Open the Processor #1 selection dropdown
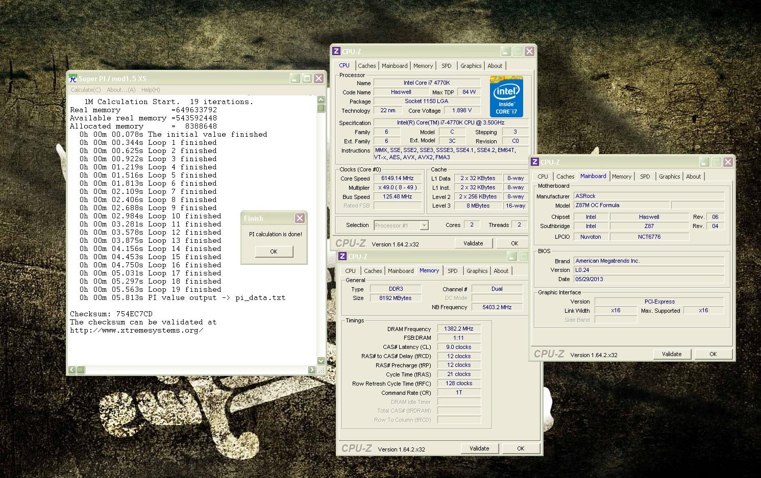This screenshot has width=761, height=478. pos(424,225)
